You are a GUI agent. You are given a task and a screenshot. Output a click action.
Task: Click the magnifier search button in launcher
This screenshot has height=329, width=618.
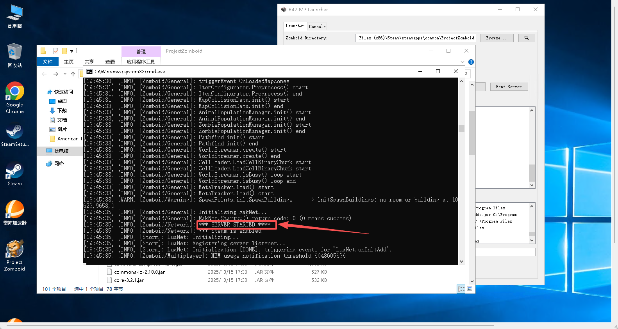(526, 38)
